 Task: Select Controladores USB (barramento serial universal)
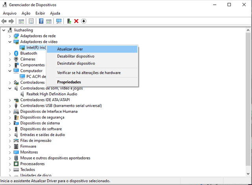(x=61, y=106)
